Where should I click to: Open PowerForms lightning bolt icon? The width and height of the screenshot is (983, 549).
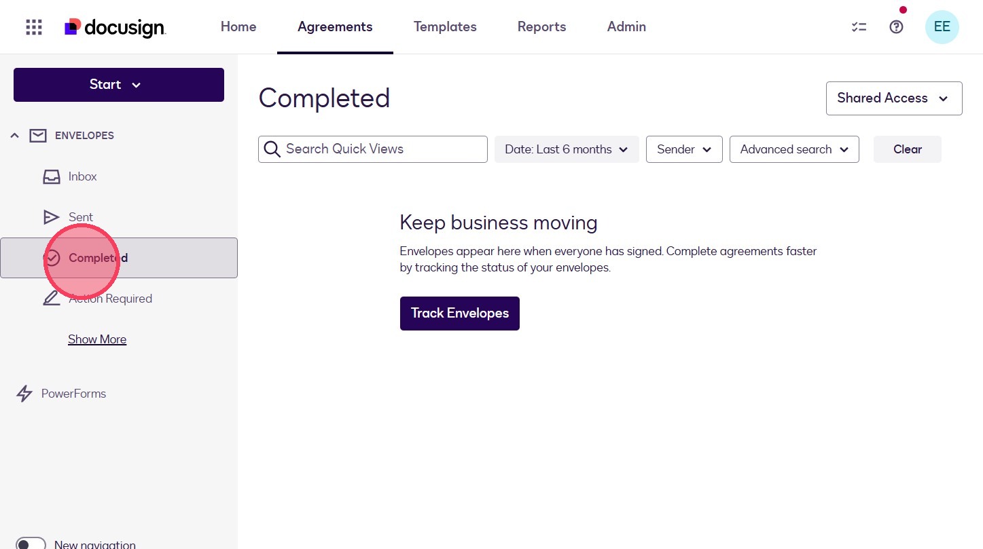[x=24, y=394]
